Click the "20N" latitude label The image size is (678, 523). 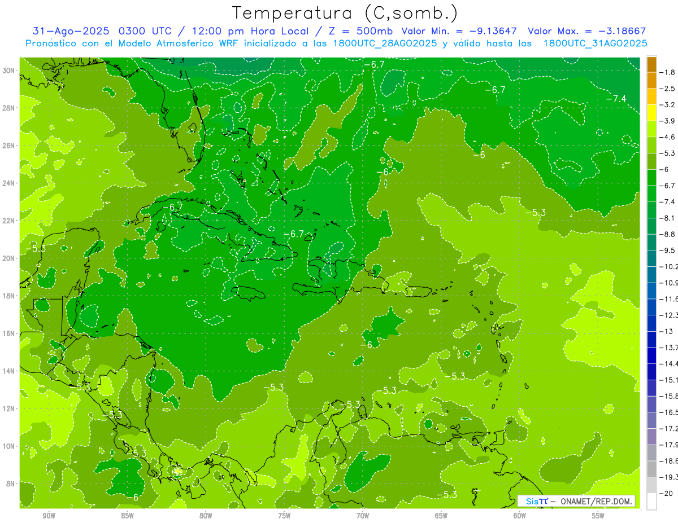point(9,258)
